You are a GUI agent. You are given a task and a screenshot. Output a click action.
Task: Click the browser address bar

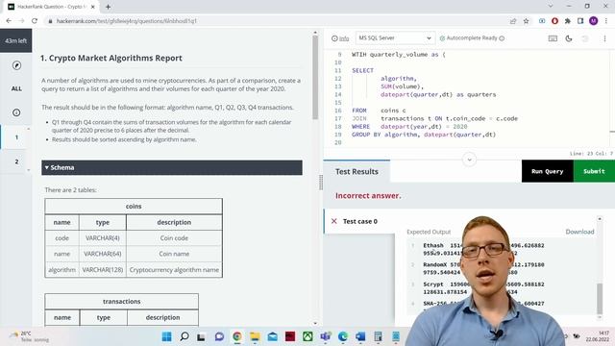click(275, 21)
